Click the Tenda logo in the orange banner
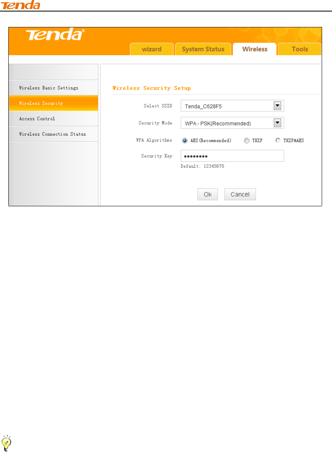The width and height of the screenshot is (332, 453). click(x=55, y=35)
